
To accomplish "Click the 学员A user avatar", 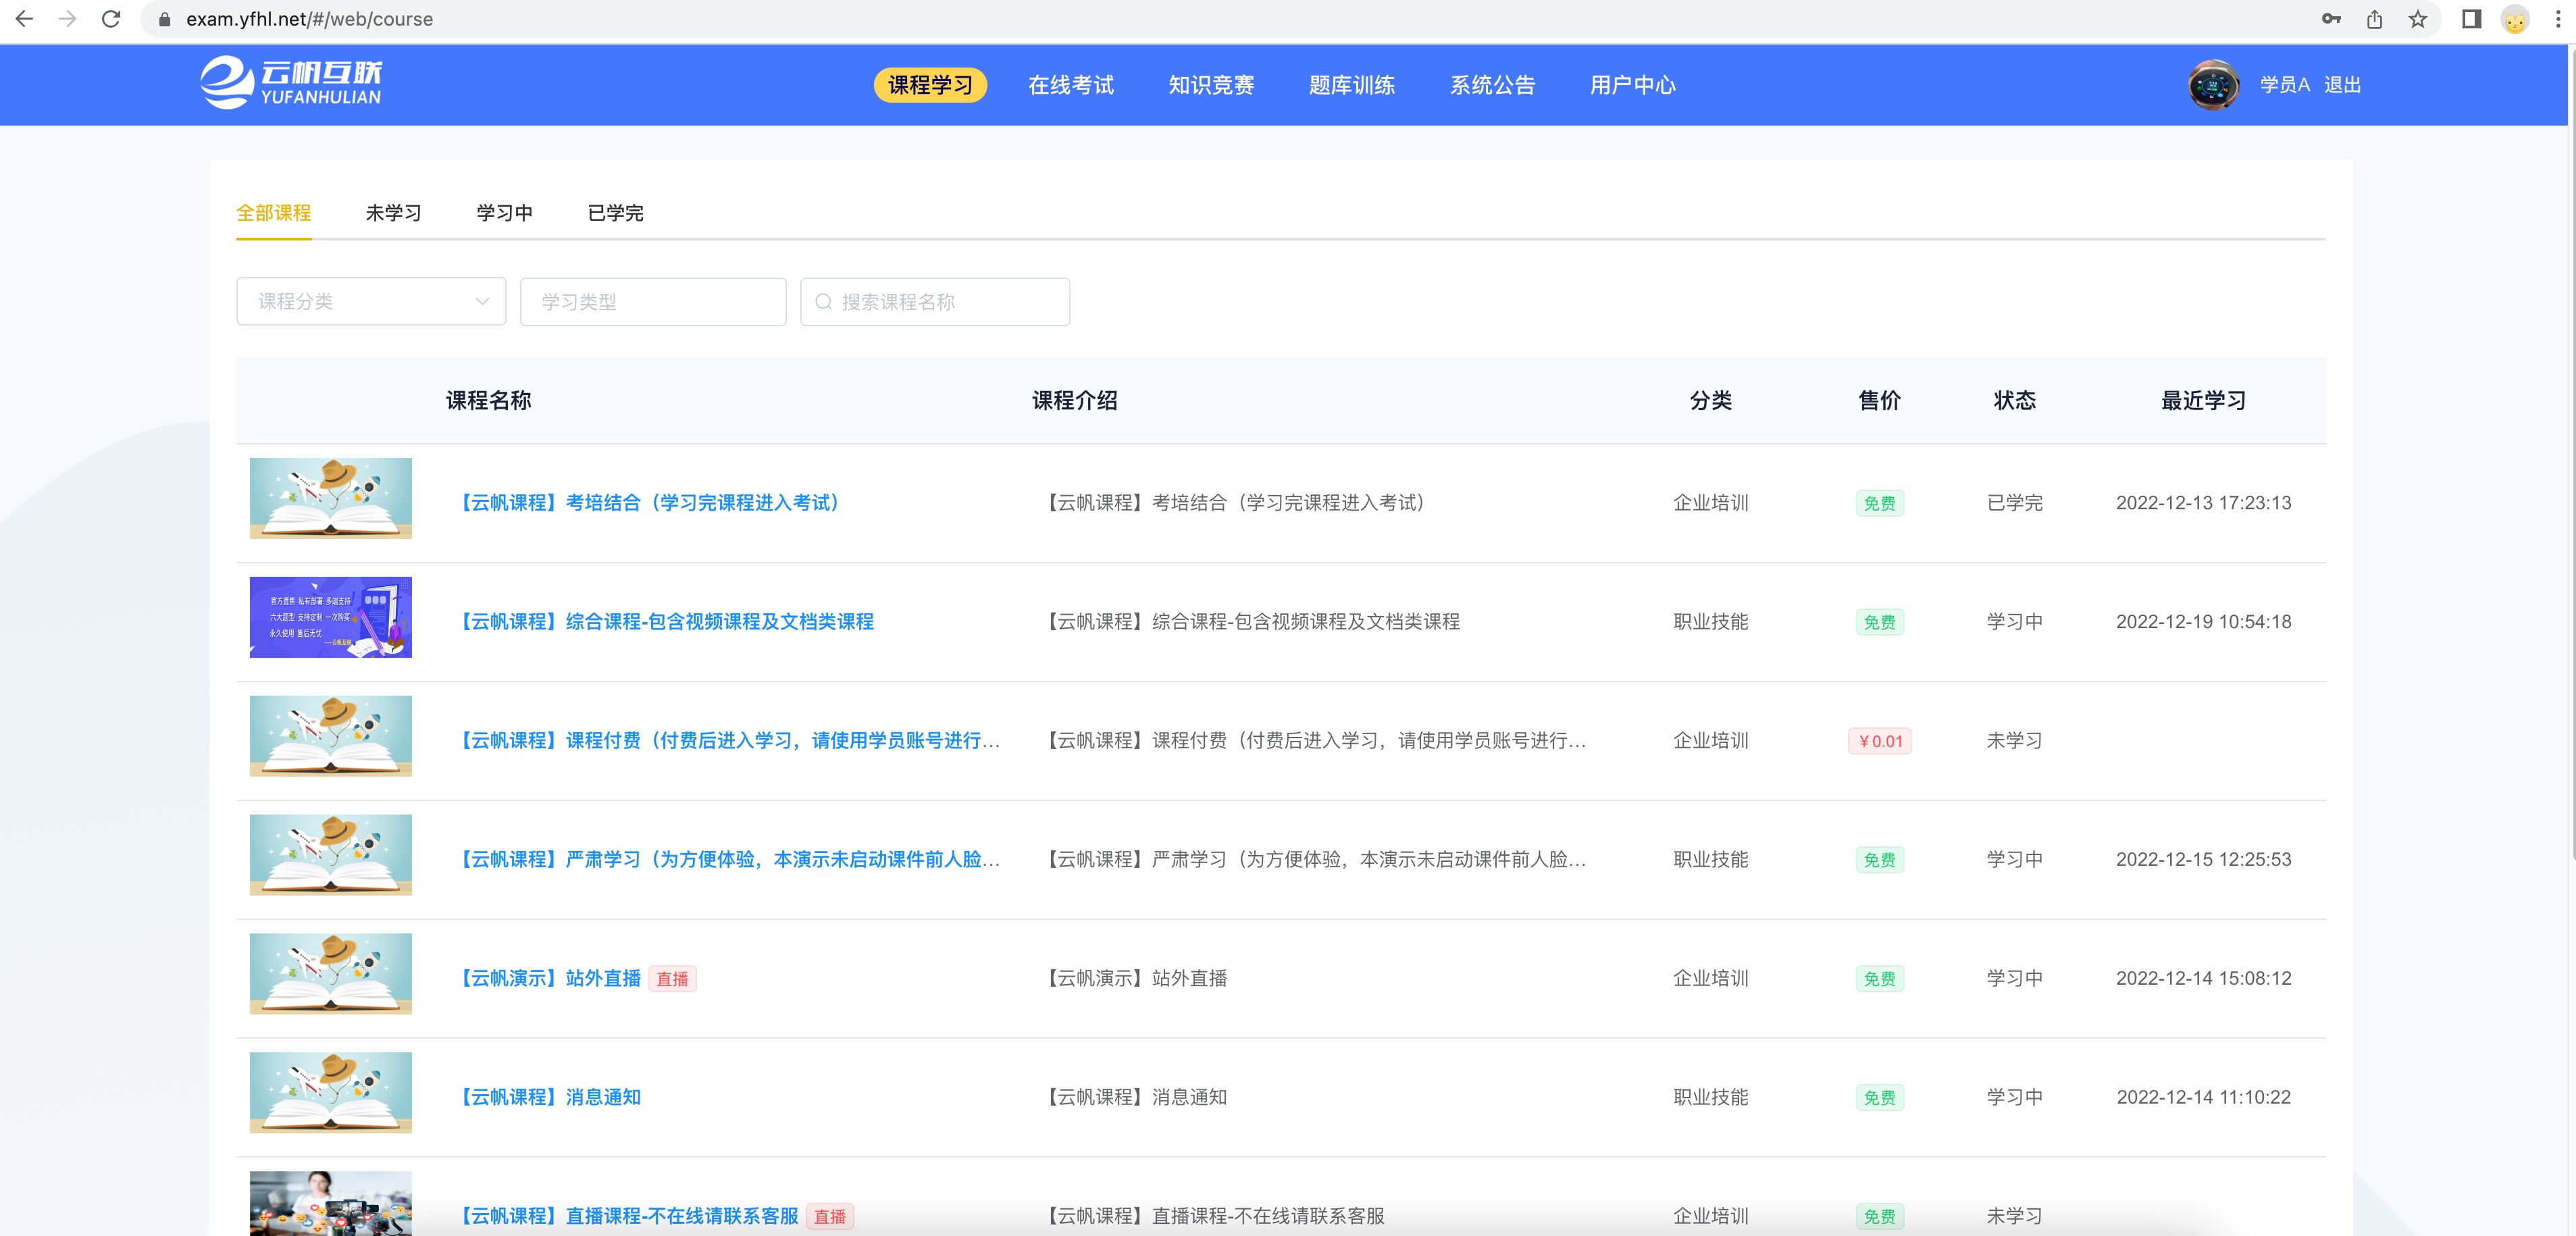I will coord(2213,85).
